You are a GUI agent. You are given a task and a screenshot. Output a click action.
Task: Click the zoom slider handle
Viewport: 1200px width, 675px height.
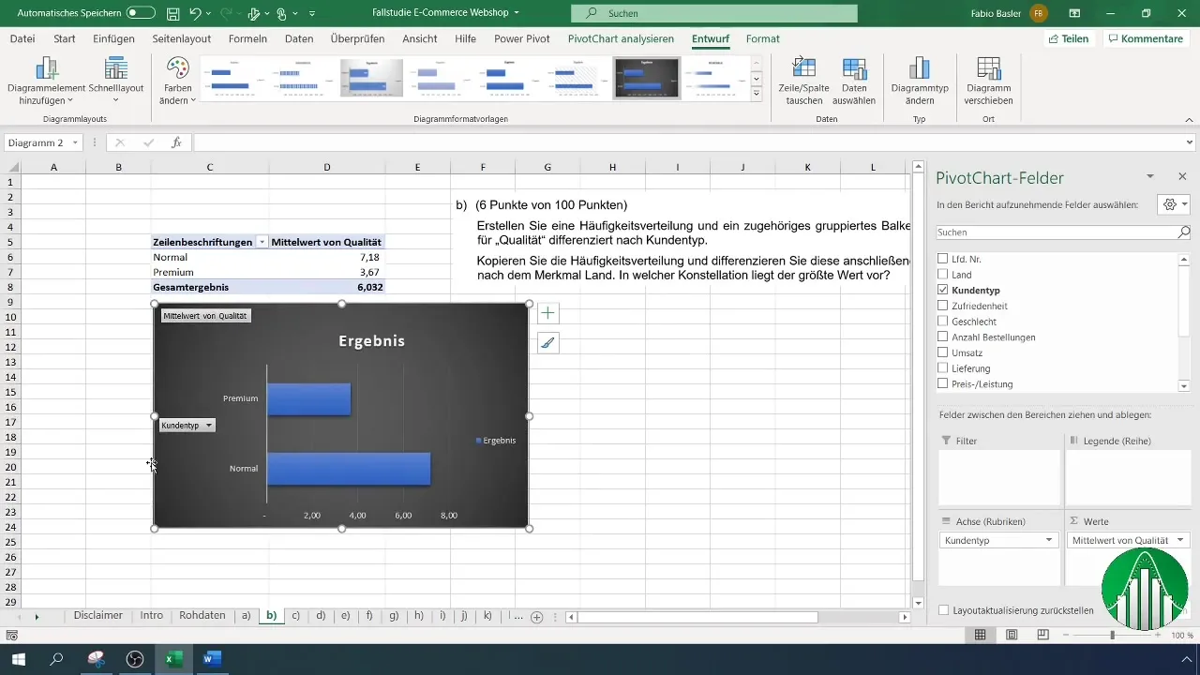tap(1113, 635)
